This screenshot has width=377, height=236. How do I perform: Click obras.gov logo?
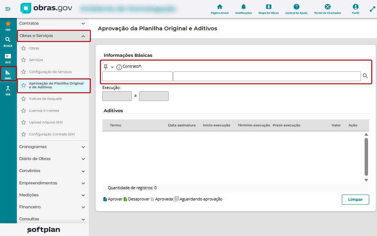(x=46, y=8)
